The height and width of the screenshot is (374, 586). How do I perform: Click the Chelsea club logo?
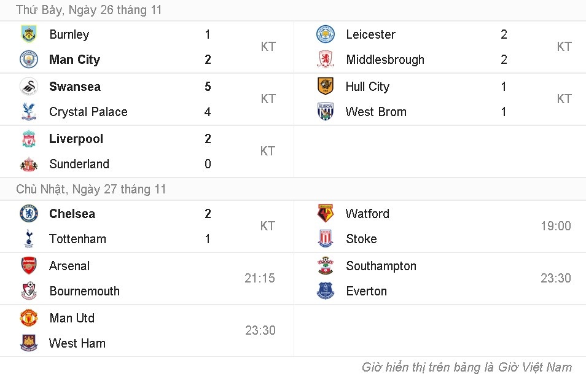click(28, 214)
